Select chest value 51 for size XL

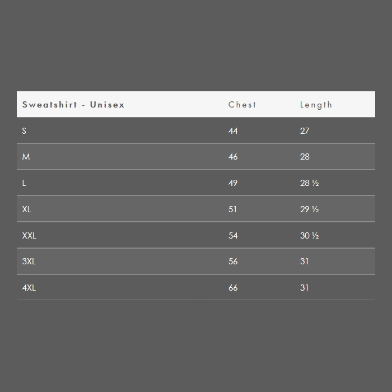coord(232,209)
